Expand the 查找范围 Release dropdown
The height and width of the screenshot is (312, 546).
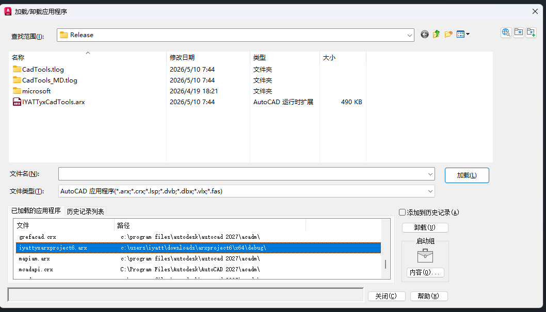(x=410, y=35)
